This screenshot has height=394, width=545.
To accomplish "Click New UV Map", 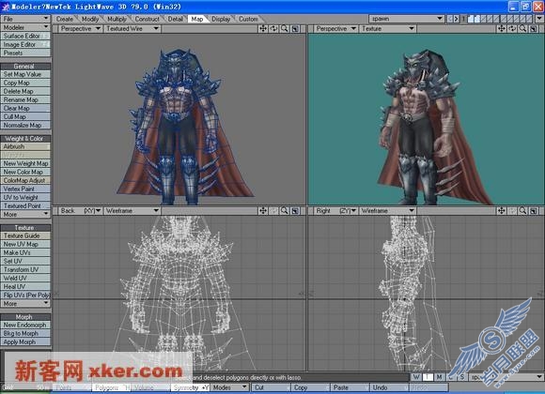I will click(25, 244).
